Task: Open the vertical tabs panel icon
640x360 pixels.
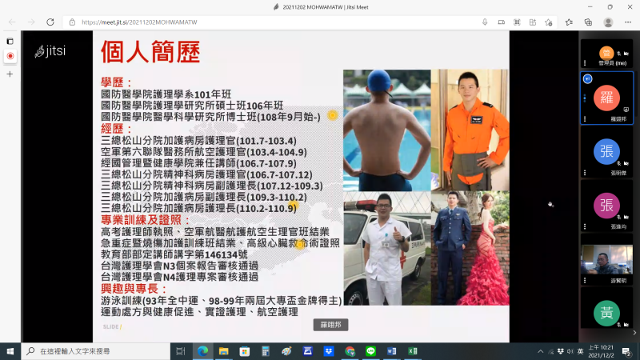Action: point(10,40)
